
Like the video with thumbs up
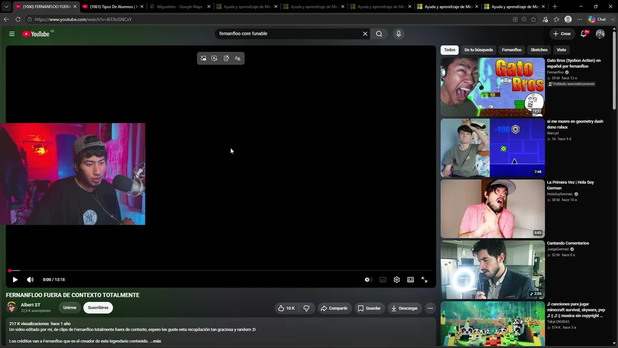coord(286,308)
